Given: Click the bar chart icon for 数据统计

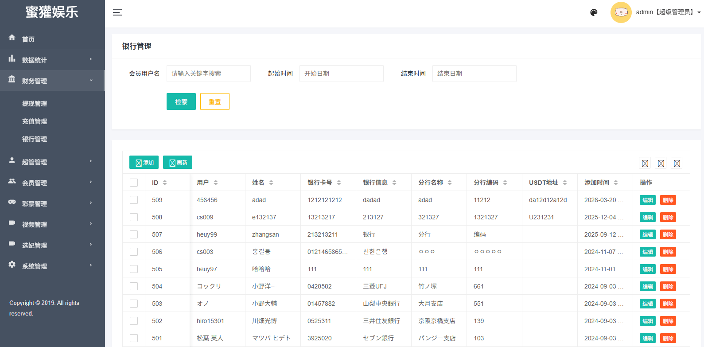Looking at the screenshot, I should click(x=12, y=58).
